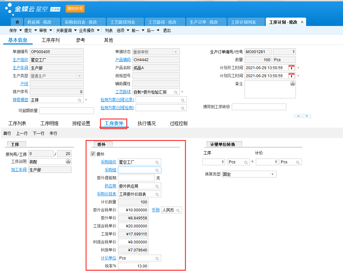
Task: Expand the 前一 dropdown arrow
Action: point(143,30)
